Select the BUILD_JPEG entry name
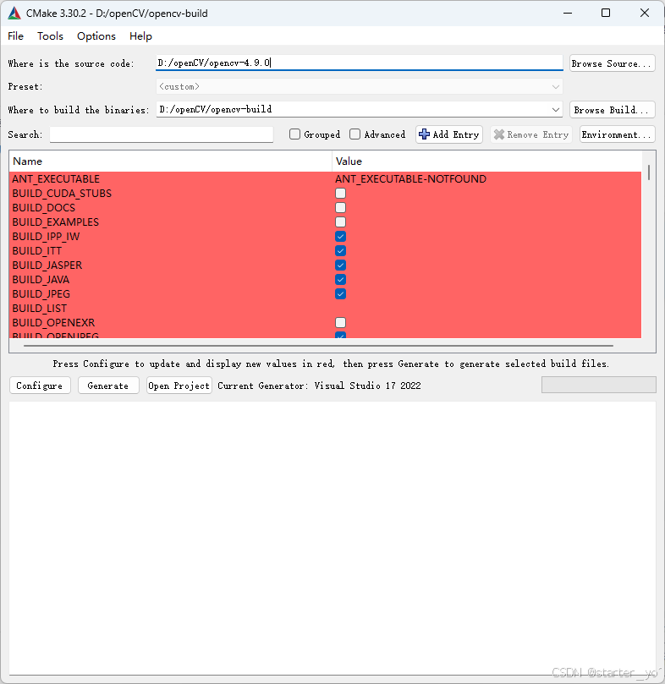Screen dimensions: 665x684 [41, 294]
